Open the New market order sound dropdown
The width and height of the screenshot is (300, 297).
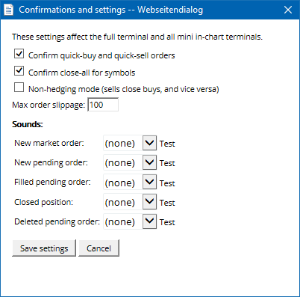(130, 143)
